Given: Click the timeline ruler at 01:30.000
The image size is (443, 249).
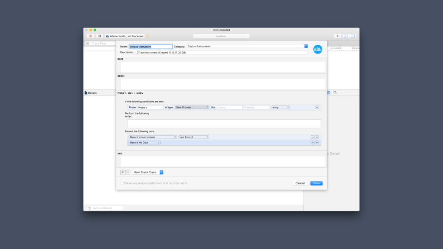Looking at the screenshot, I should tap(336, 48).
